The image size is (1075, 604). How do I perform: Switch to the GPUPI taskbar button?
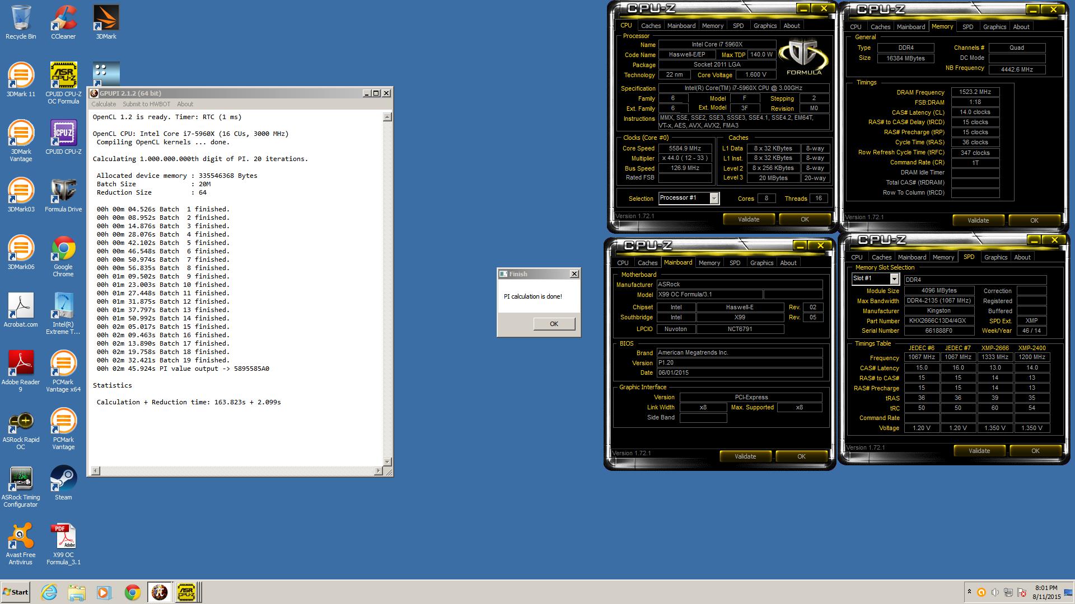pos(159,592)
